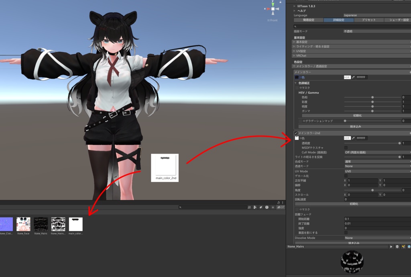Open the UV Mode dropdown showing UV0
This screenshot has height=277, width=411.
point(377,171)
